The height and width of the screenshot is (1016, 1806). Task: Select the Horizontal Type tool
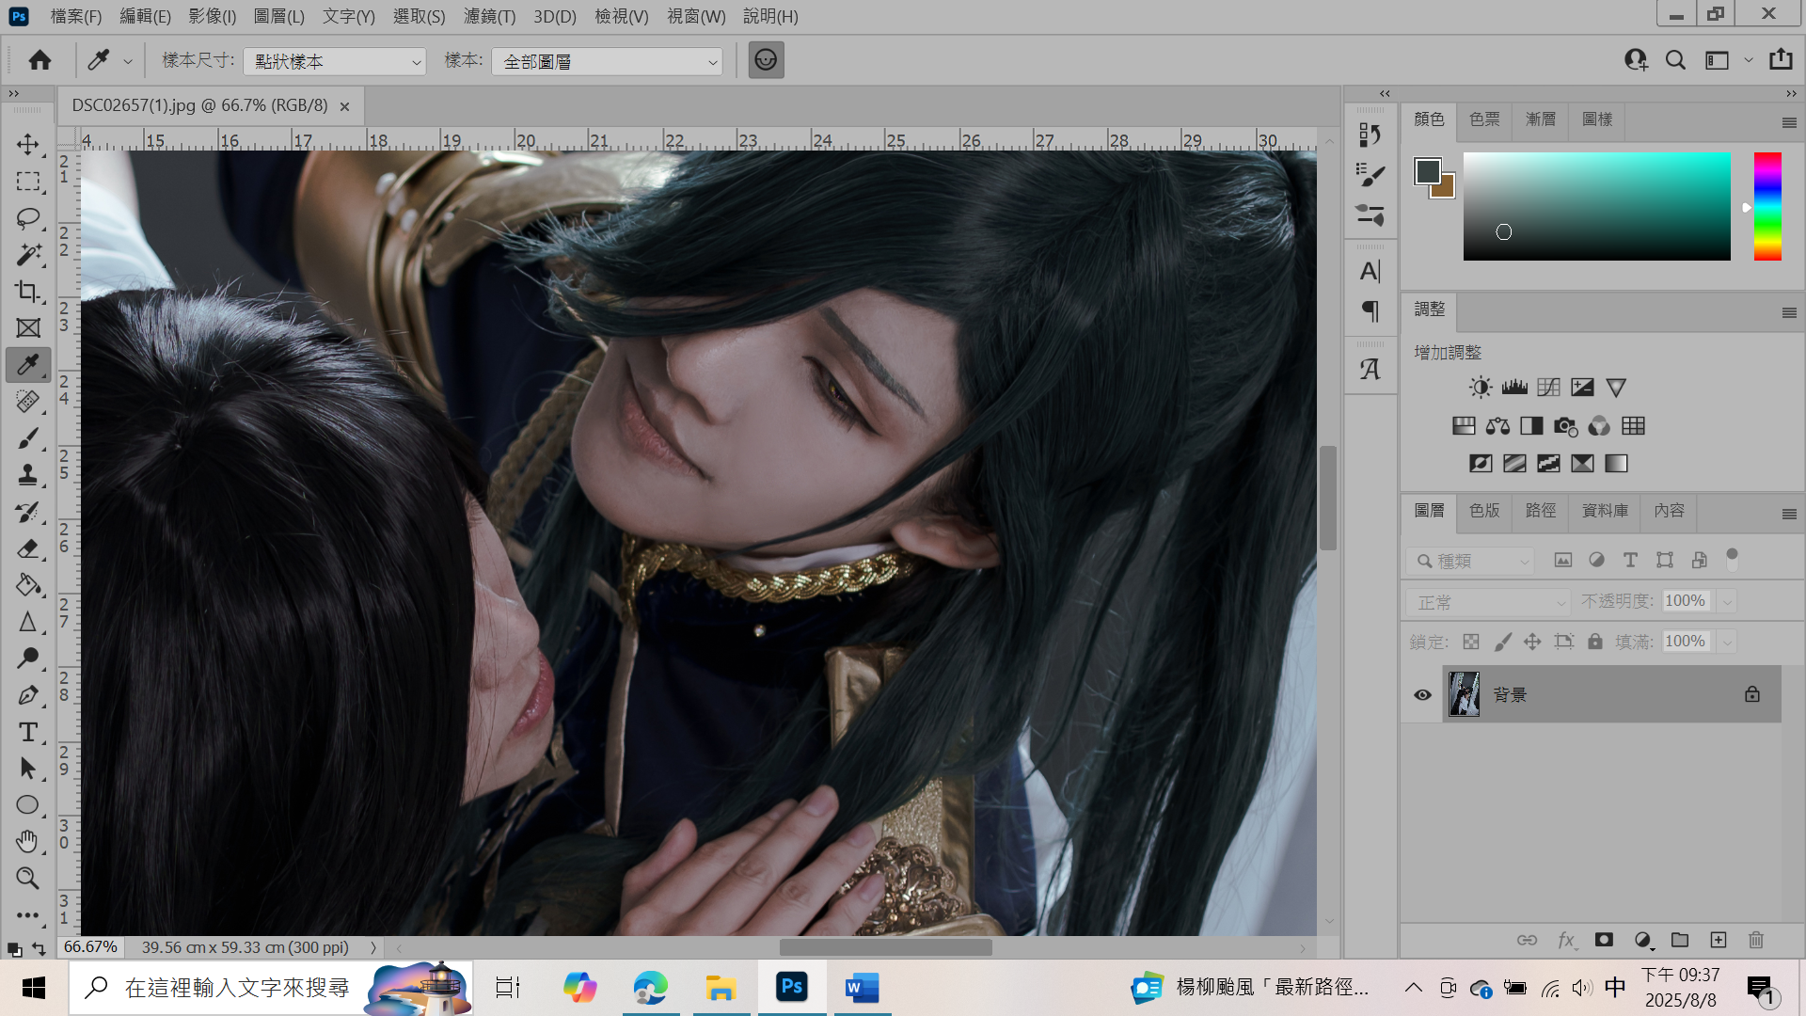click(28, 732)
